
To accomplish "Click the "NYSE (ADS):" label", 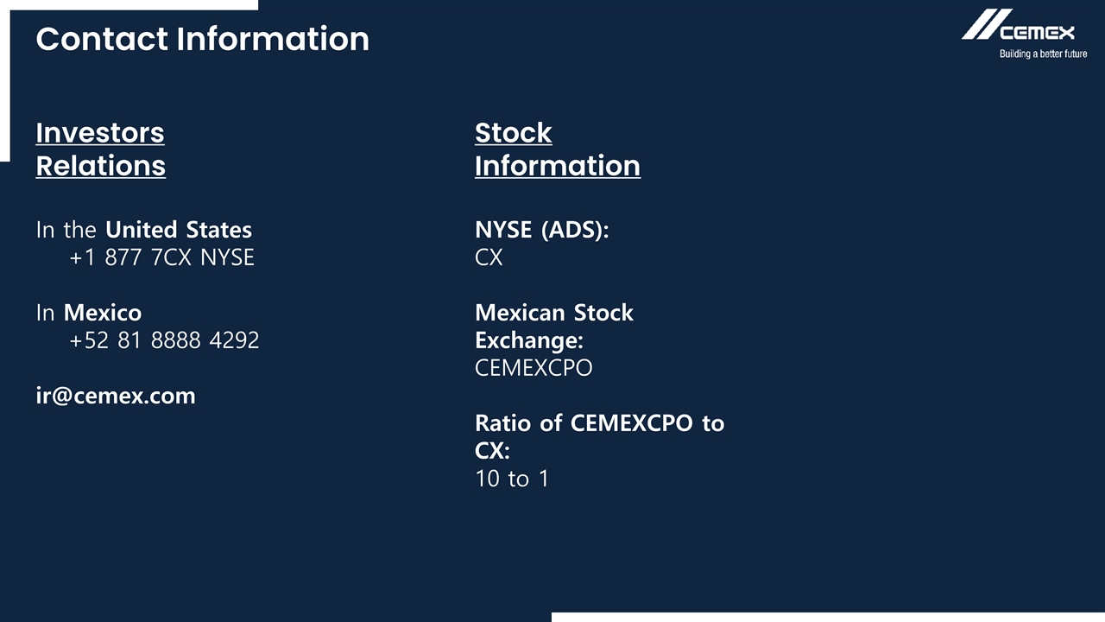I will coord(541,230).
